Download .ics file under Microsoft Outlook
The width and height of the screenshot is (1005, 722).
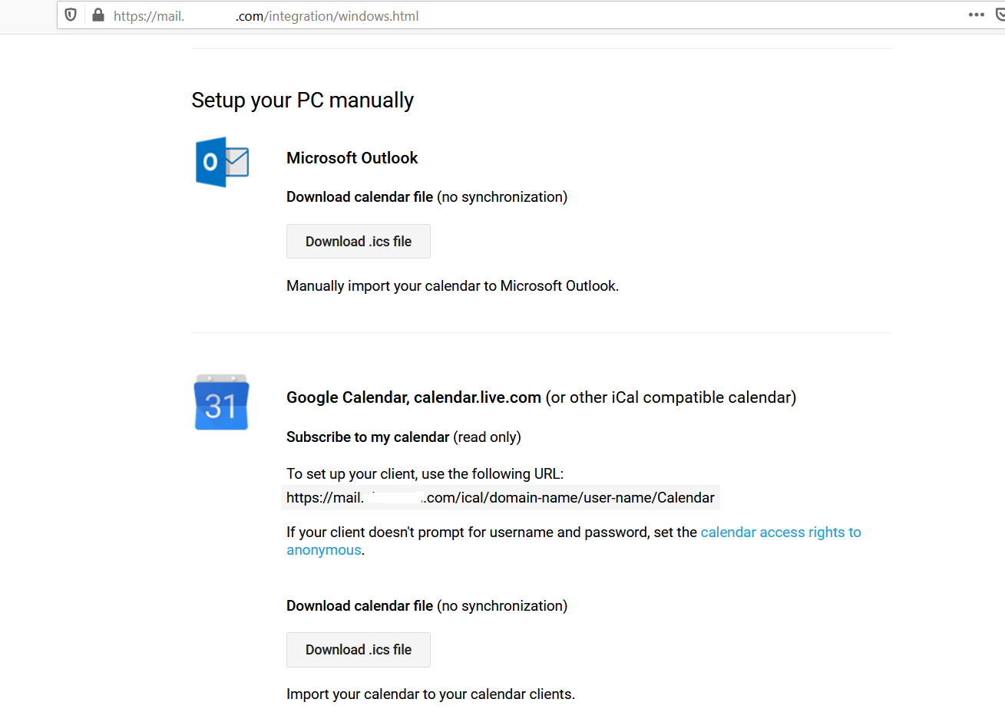(x=359, y=242)
